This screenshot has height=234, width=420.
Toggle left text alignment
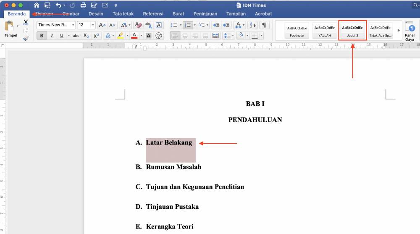click(175, 35)
